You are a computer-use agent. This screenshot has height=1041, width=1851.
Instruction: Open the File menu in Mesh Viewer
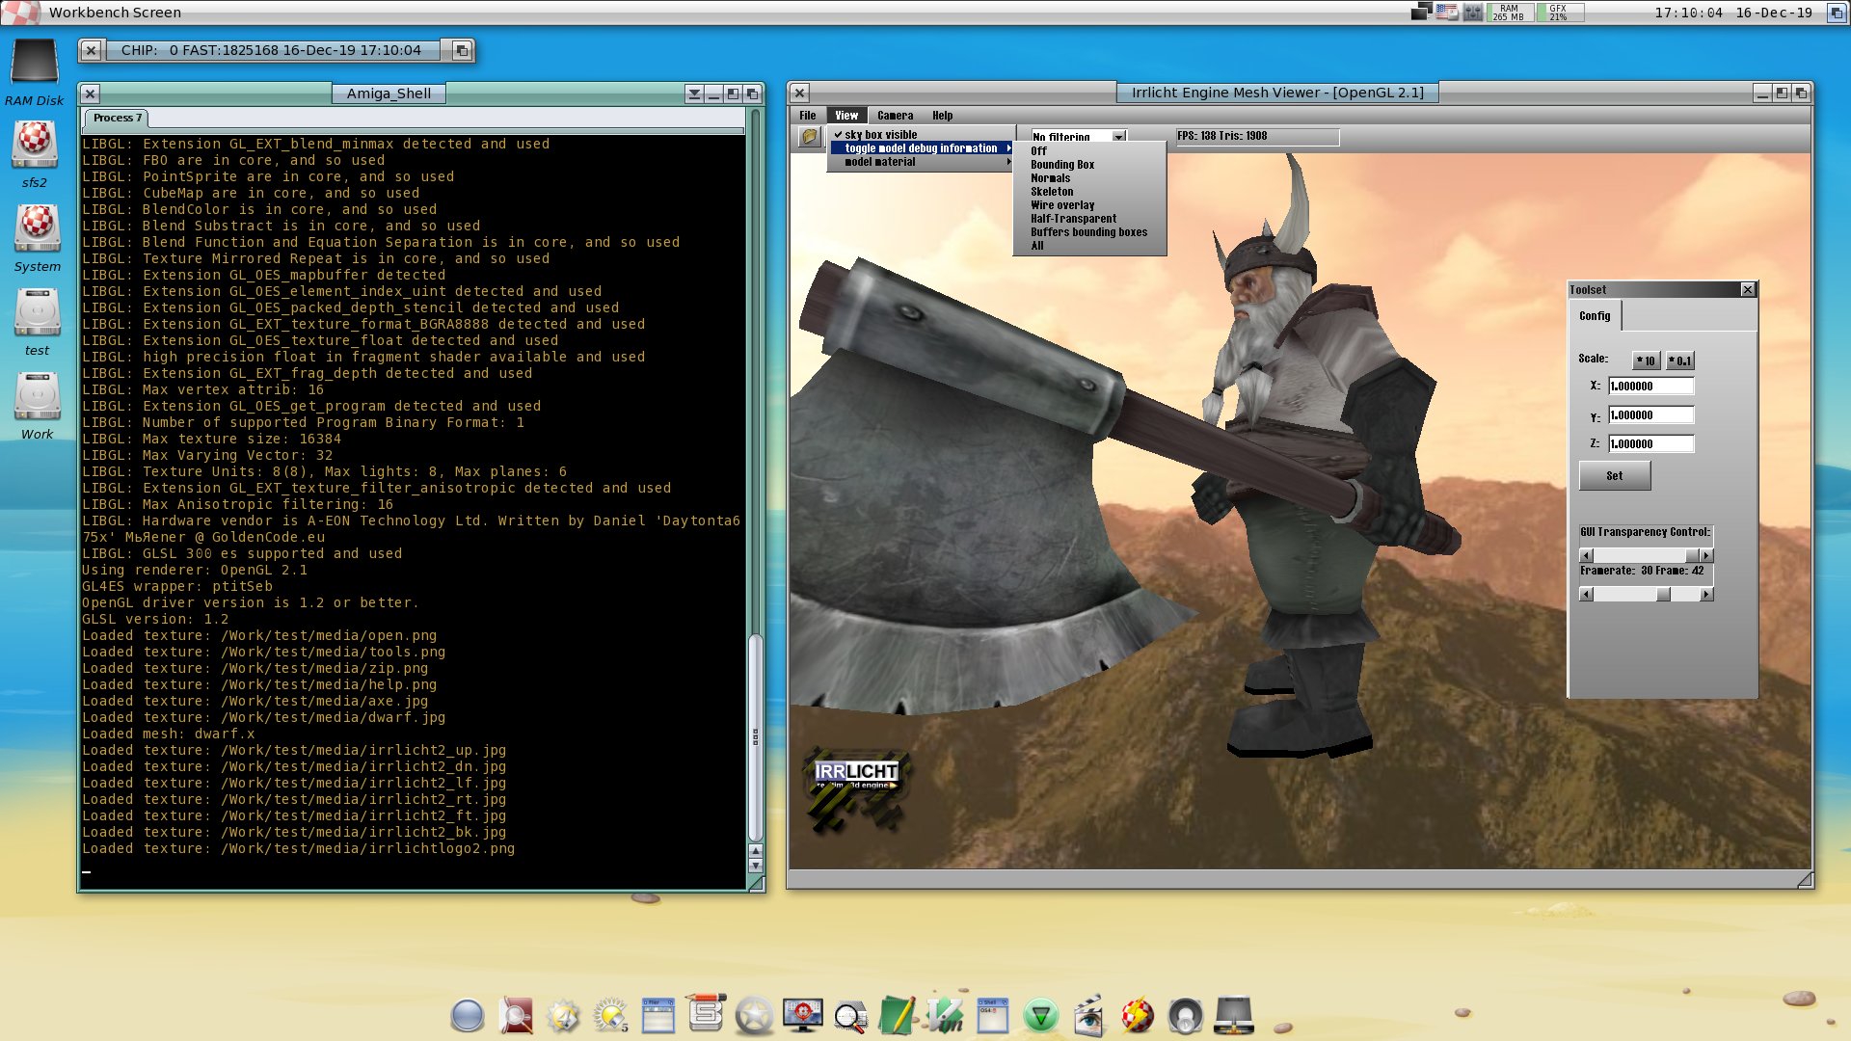click(x=808, y=116)
